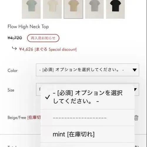Choose the beige shirt thumbnail

(x=73, y=9)
